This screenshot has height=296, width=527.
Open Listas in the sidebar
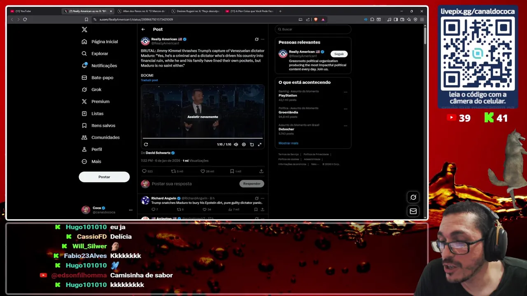click(93, 113)
